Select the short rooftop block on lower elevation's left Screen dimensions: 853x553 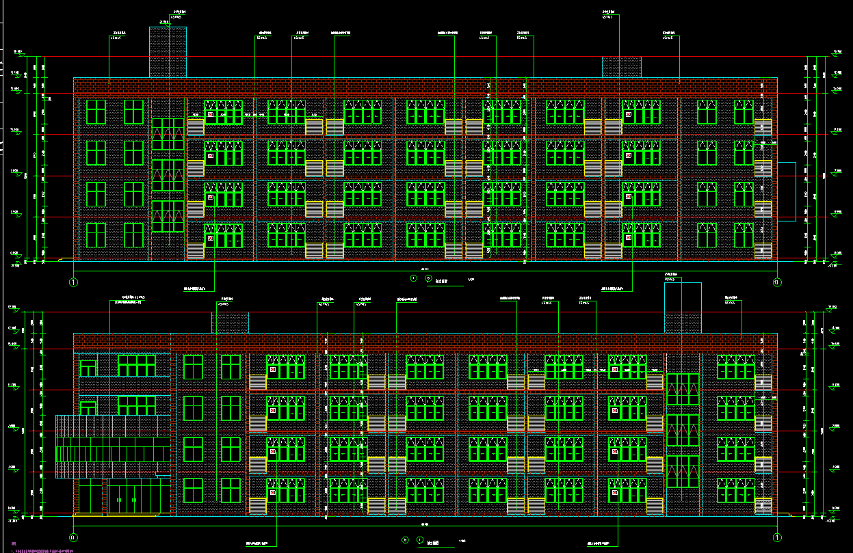230,323
